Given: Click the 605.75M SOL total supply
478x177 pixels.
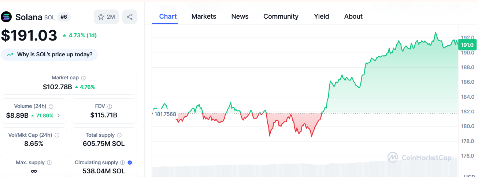Looking at the screenshot, I should 104,144.
